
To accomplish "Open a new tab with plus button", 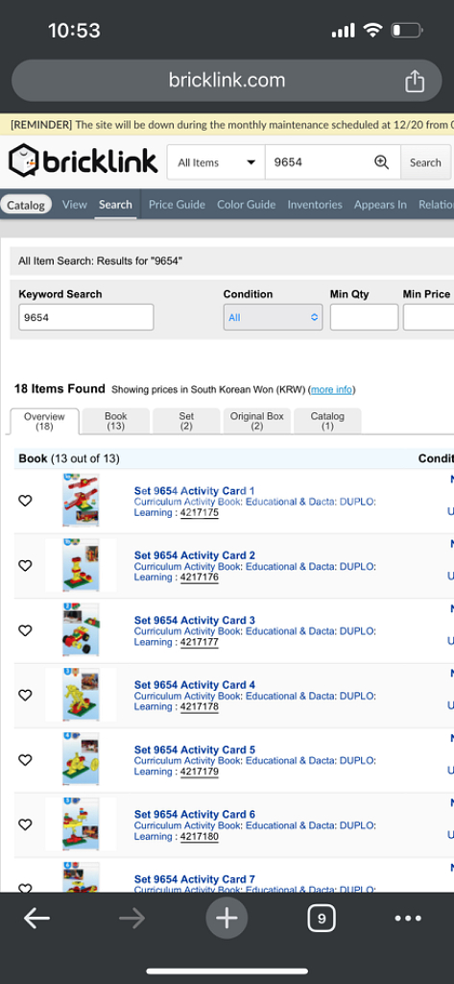I will coord(227,919).
